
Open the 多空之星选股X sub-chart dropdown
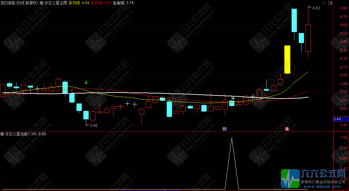point(2,134)
